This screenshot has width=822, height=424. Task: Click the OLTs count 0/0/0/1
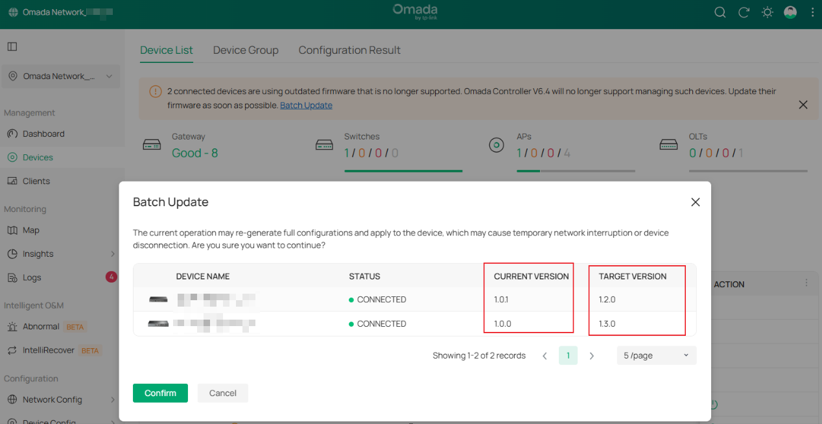[716, 154]
